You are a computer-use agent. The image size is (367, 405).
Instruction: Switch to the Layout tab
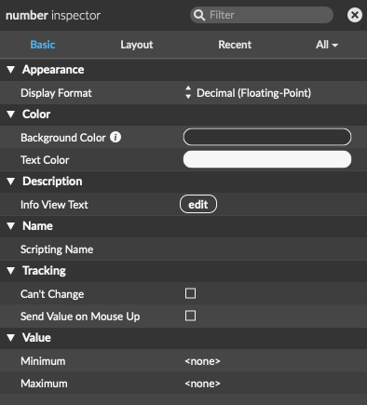tap(137, 45)
